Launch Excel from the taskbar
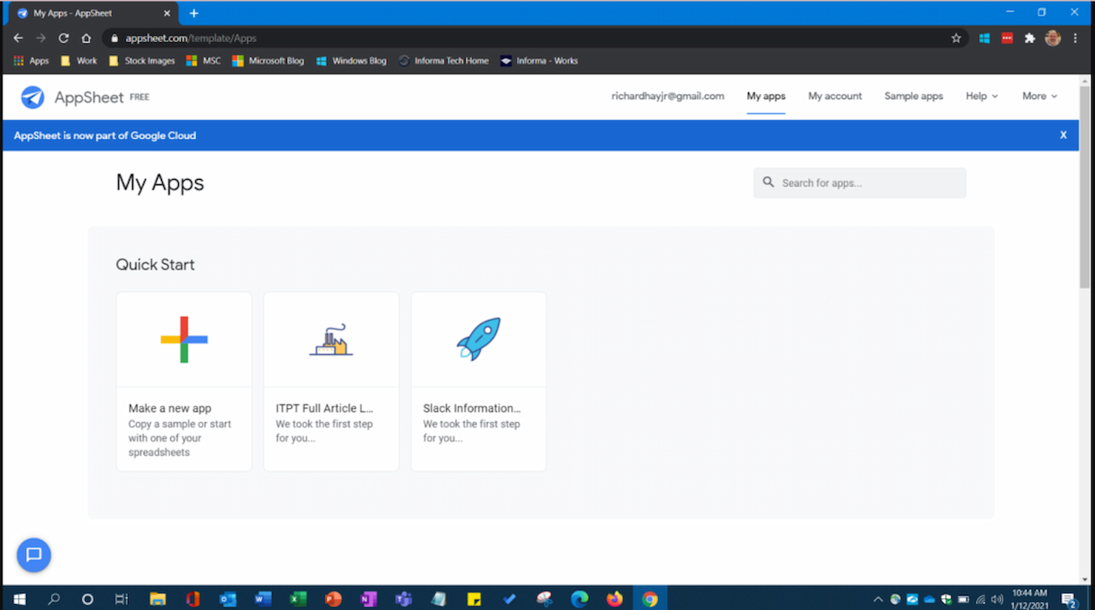Screen dimensions: 1095x610 tap(298, 598)
